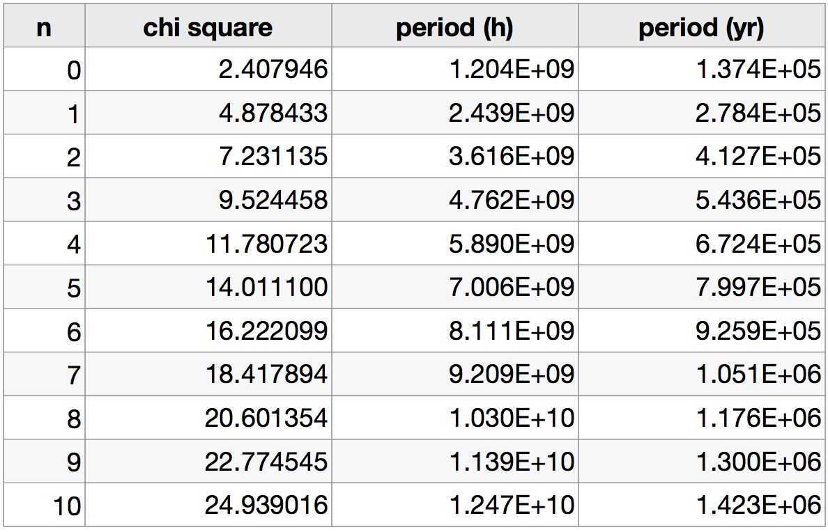The height and width of the screenshot is (532, 828).
Task: Click the cell with 1.300E+06
Action: [701, 461]
